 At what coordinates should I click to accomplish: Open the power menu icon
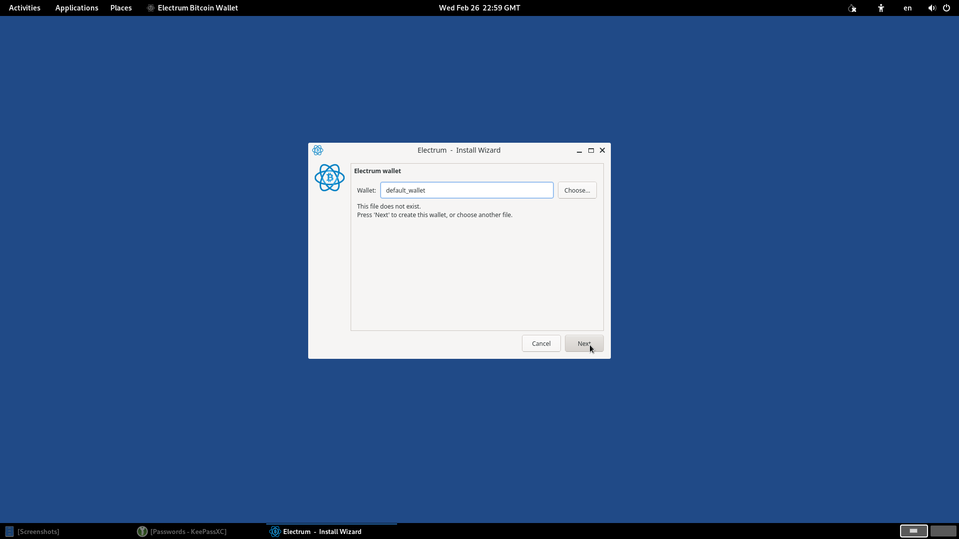tap(947, 8)
